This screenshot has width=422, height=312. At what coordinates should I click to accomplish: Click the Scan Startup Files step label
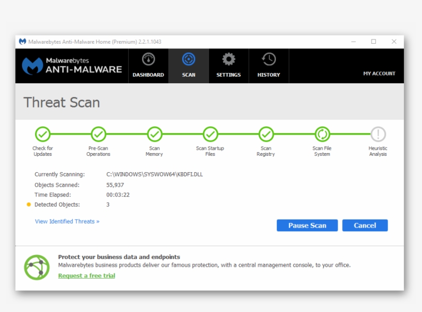(210, 151)
